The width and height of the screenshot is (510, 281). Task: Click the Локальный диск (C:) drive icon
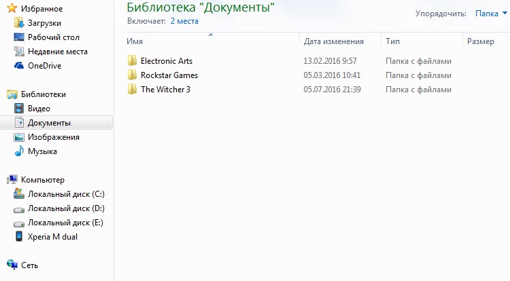(19, 194)
